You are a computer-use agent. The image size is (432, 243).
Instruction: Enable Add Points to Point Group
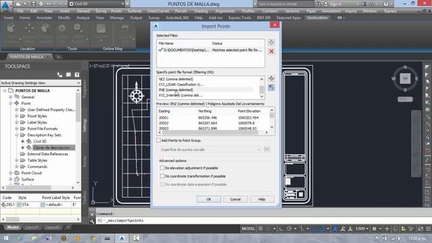[x=159, y=140]
